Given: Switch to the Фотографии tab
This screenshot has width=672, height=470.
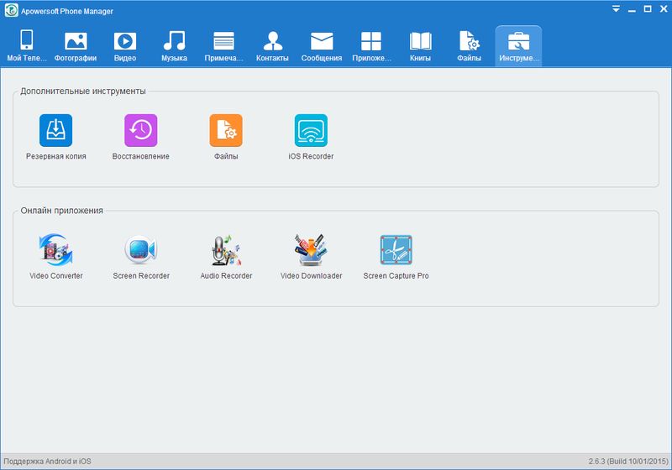Looking at the screenshot, I should coord(76,46).
